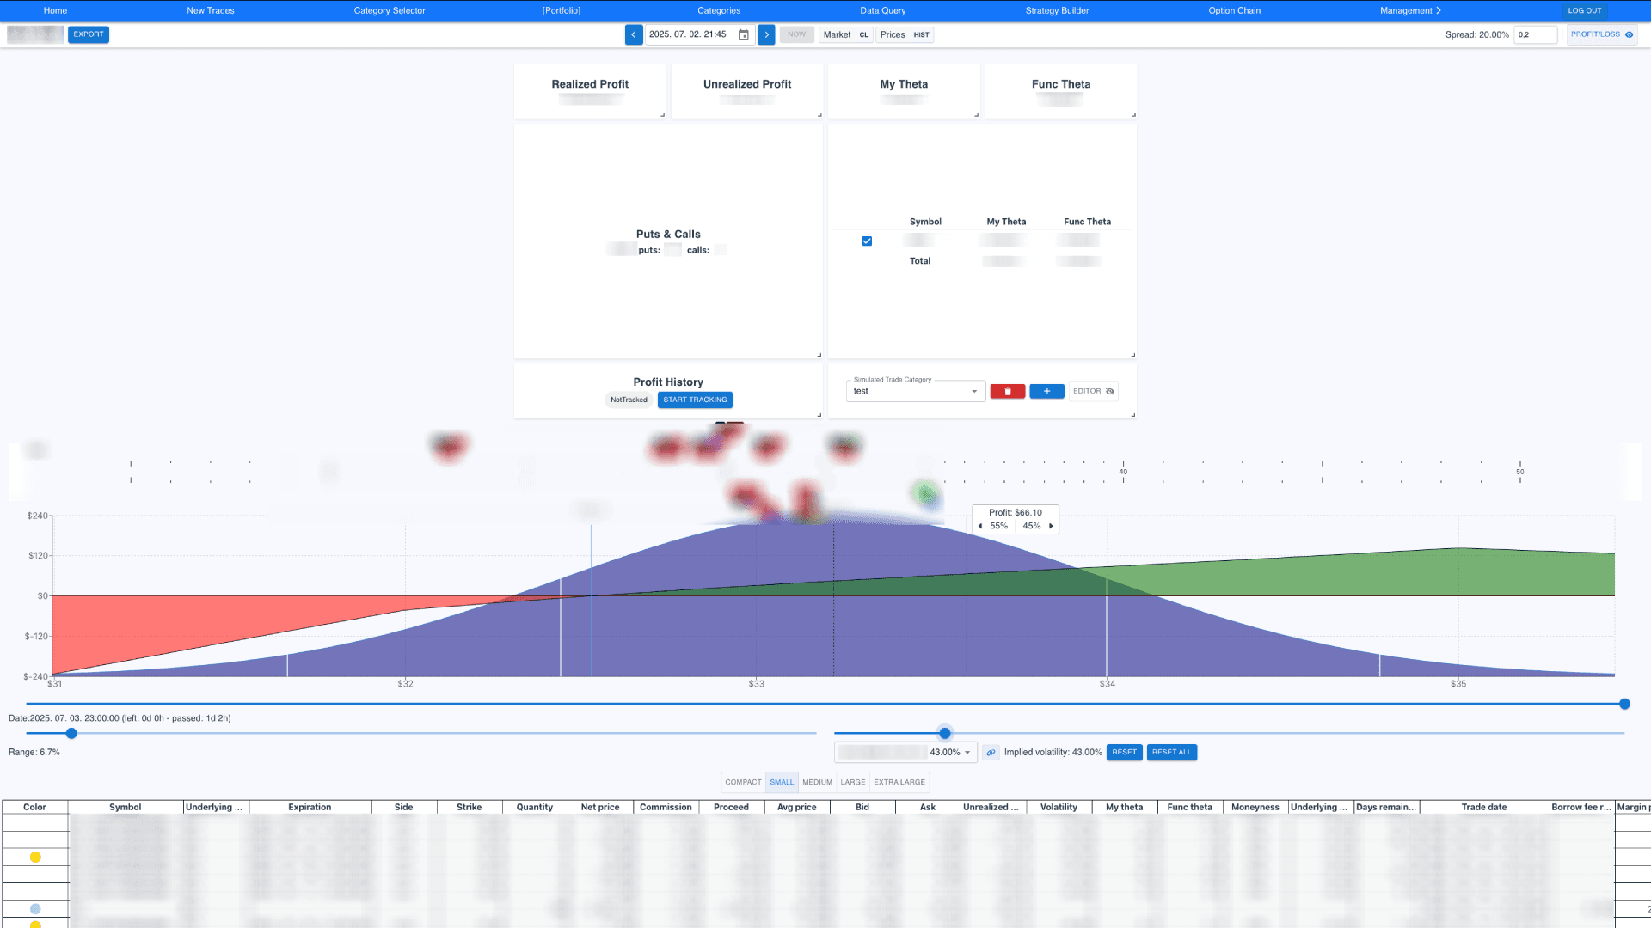Click the Func theta column header in table

1190,808
